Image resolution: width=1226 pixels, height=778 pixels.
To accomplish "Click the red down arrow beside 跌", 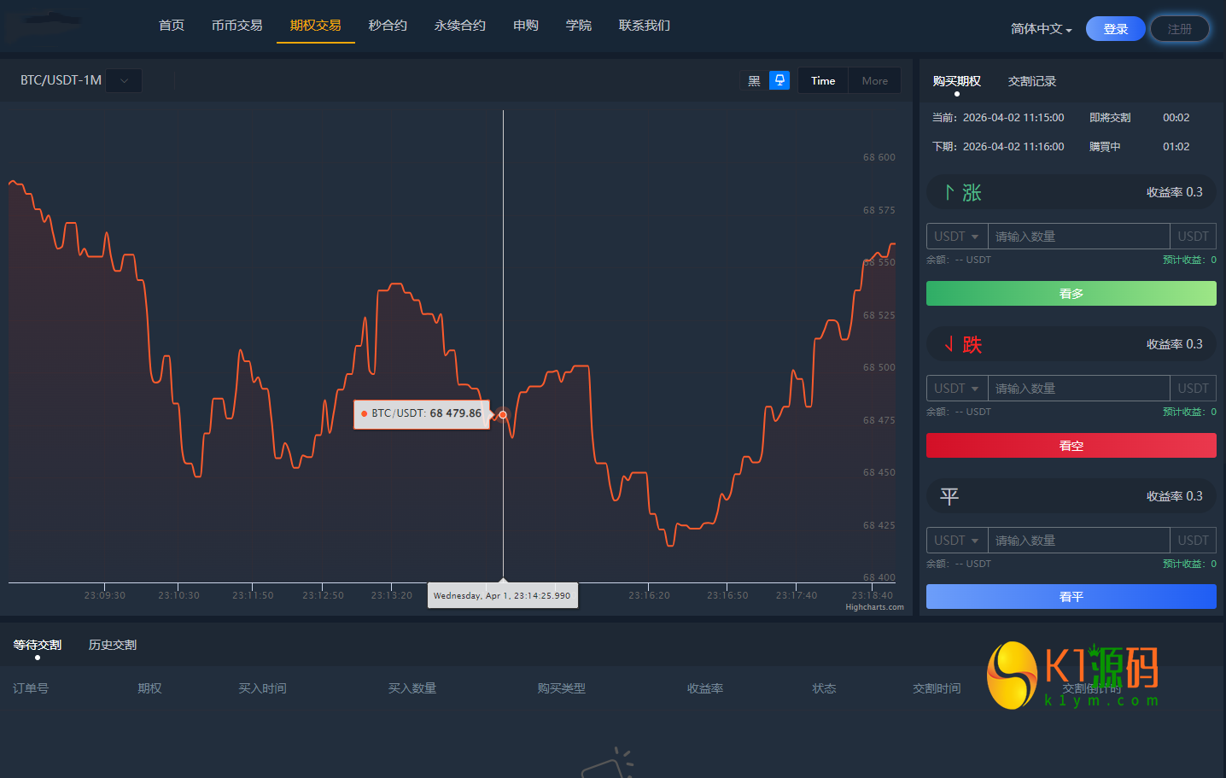I will pos(948,343).
